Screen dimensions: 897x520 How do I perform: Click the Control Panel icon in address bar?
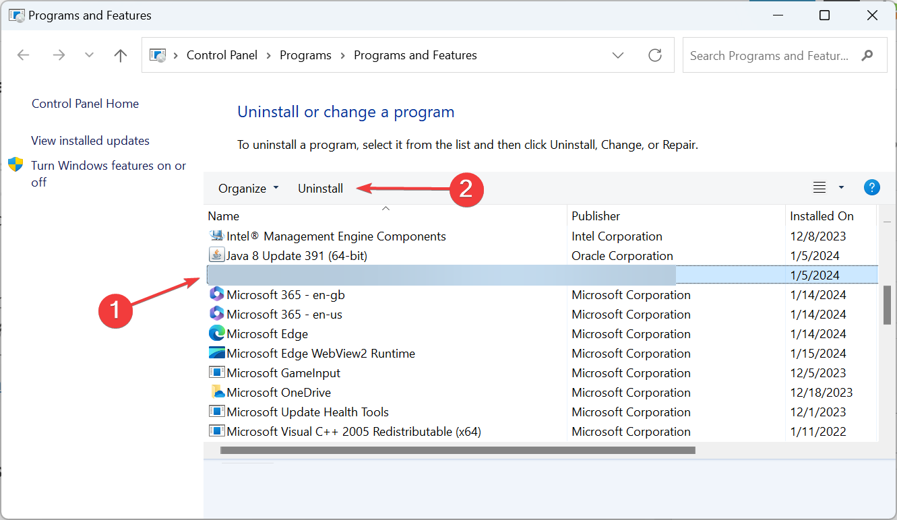157,55
